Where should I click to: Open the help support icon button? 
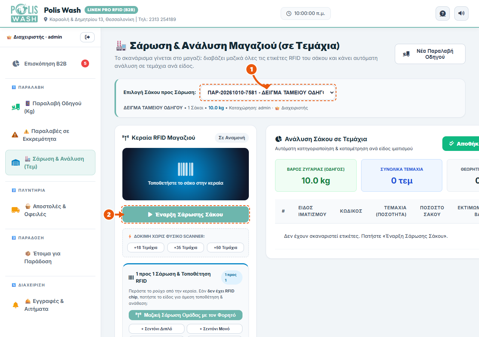tap(443, 13)
